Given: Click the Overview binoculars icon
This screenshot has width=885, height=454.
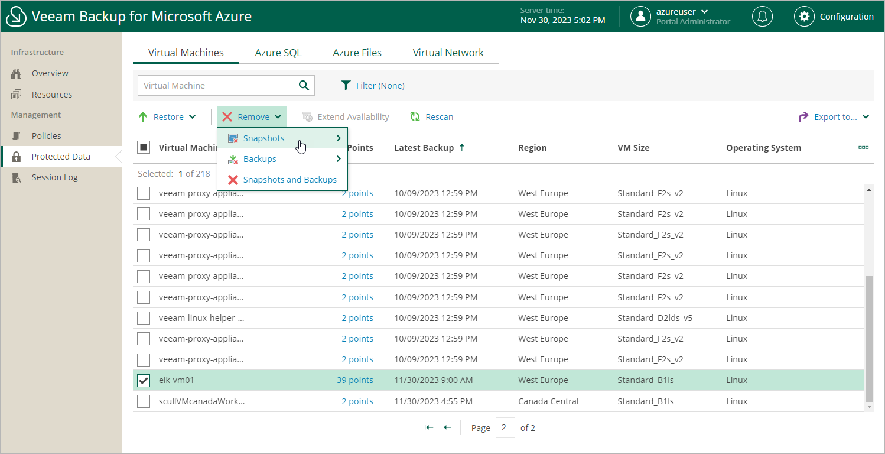Looking at the screenshot, I should coord(17,73).
